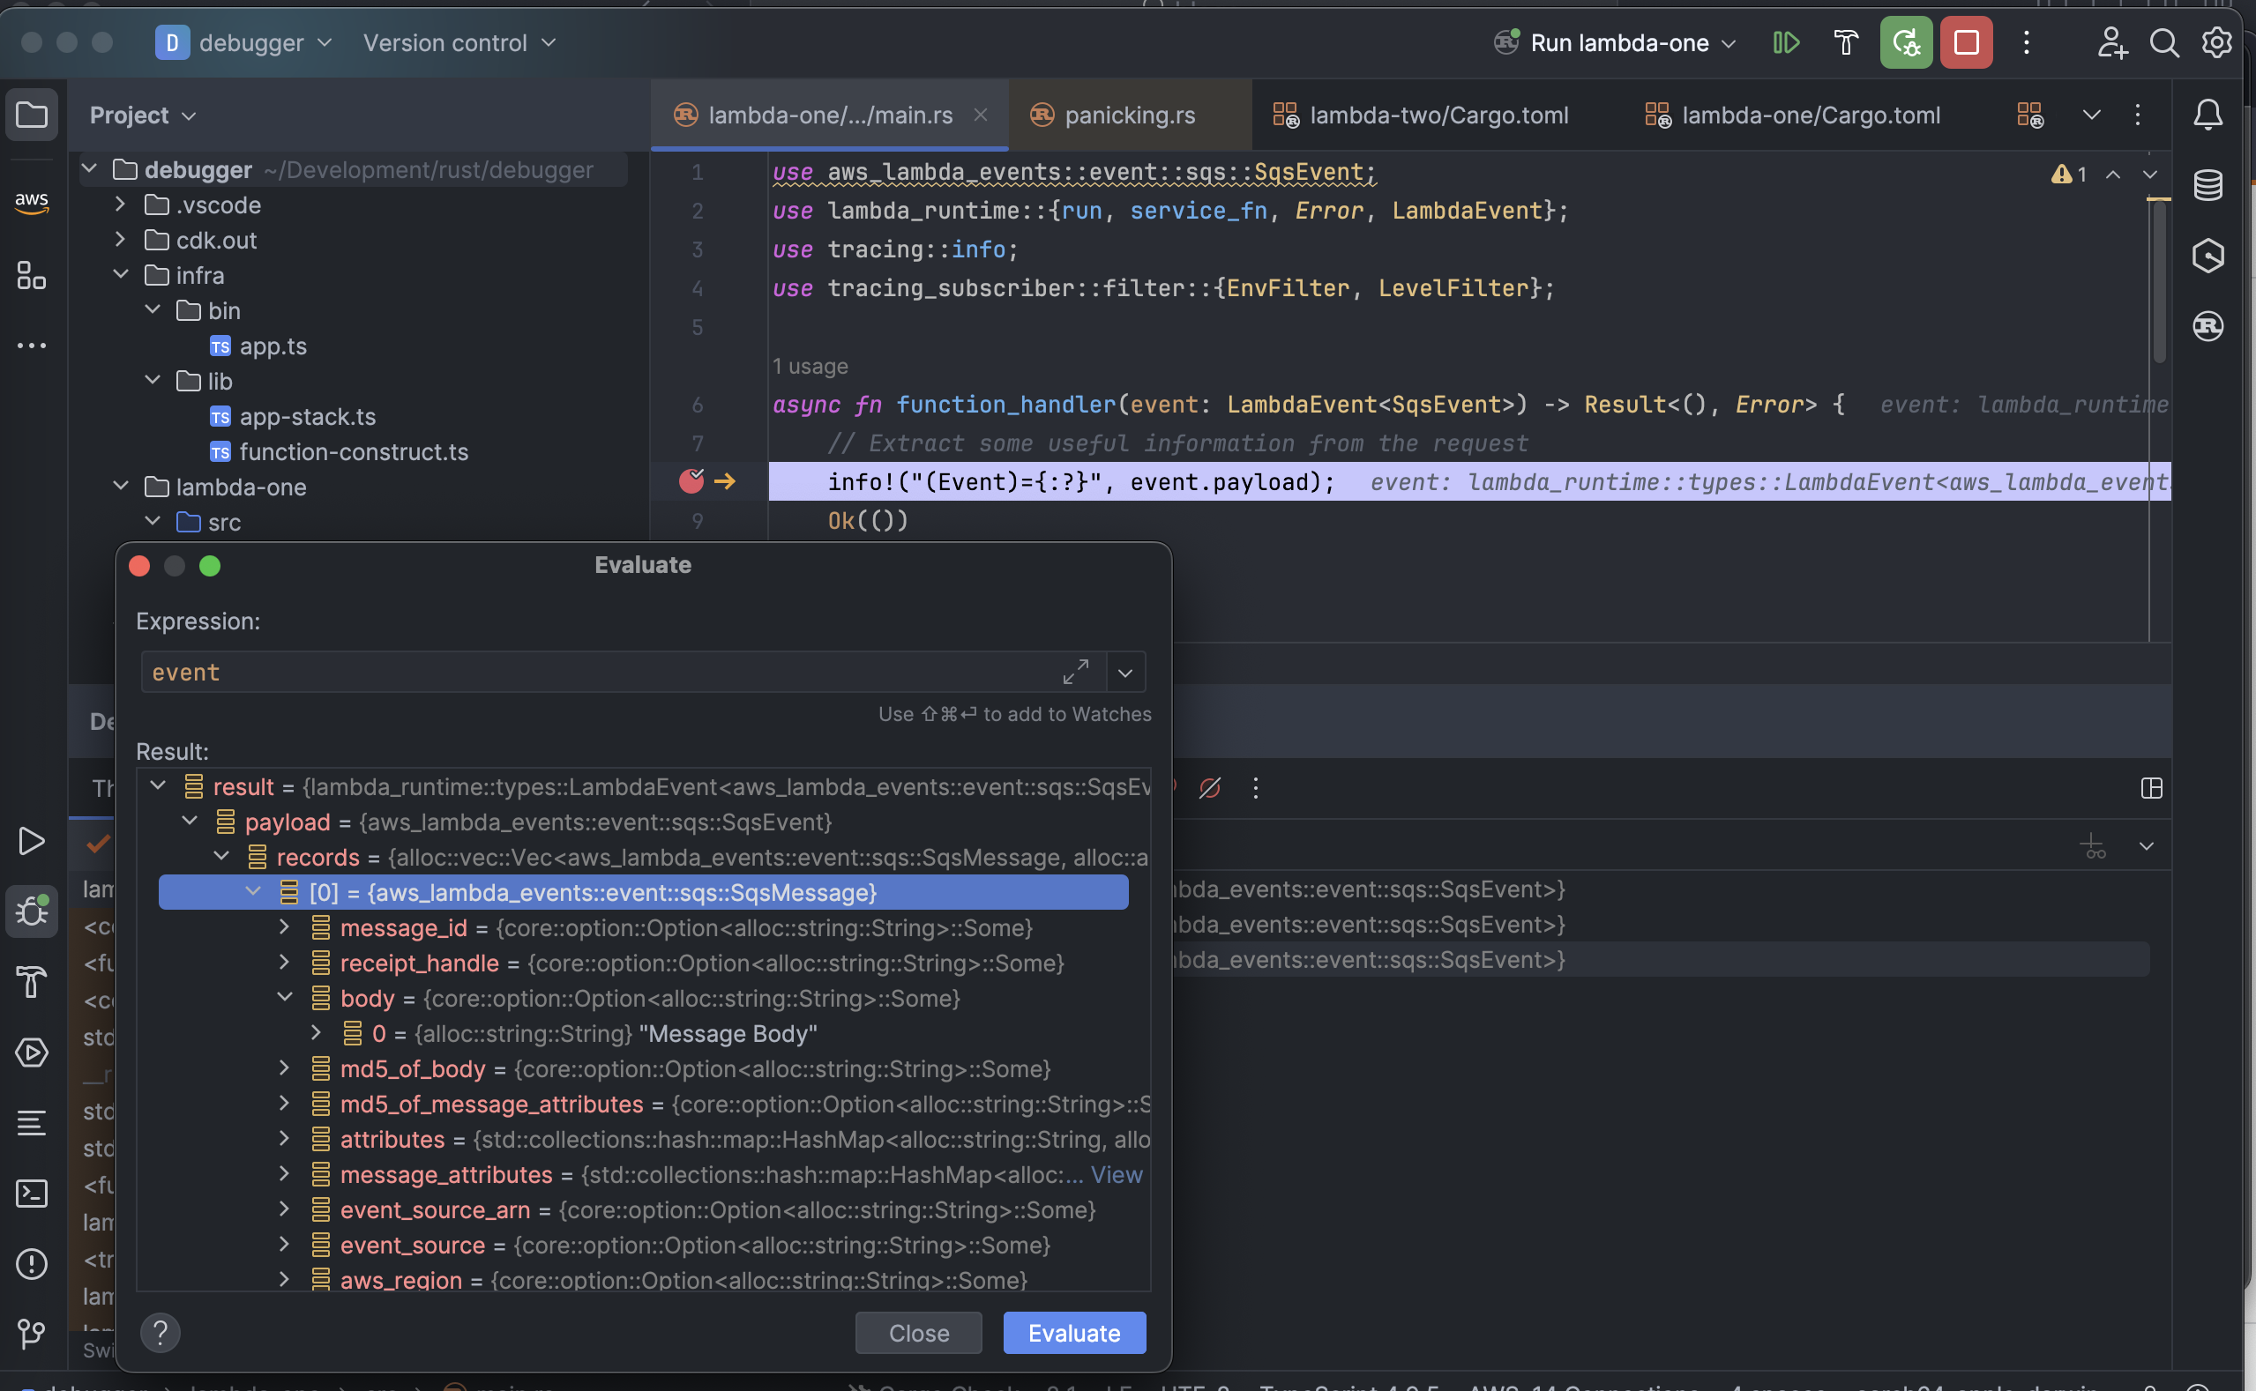Expand the message_id node in results

pos(283,927)
